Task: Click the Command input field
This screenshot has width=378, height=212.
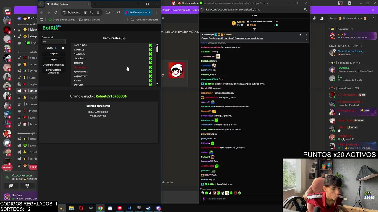Action: tap(53, 42)
